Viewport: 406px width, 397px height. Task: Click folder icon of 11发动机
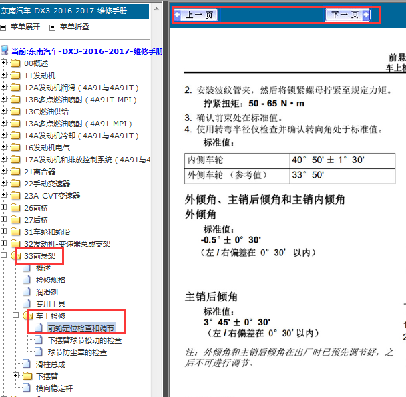point(15,75)
